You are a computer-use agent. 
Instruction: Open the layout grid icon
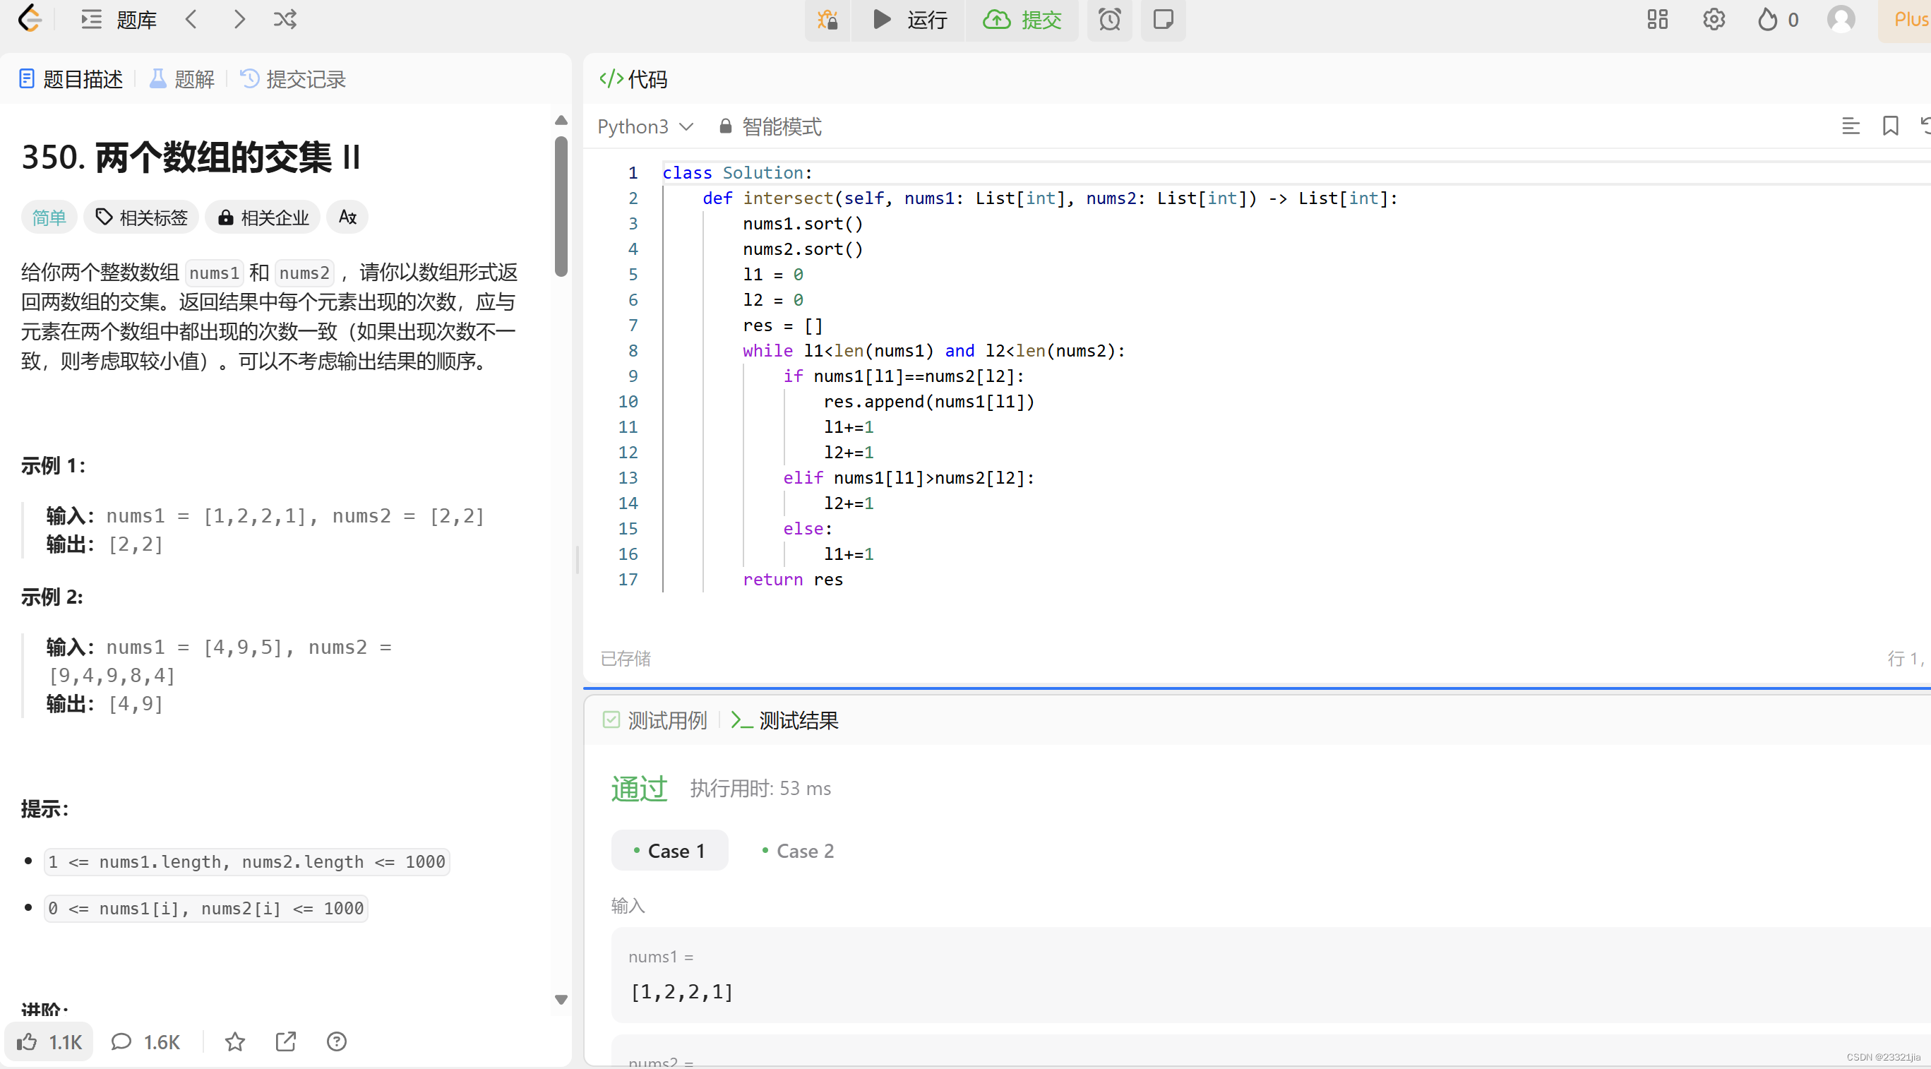coord(1656,20)
